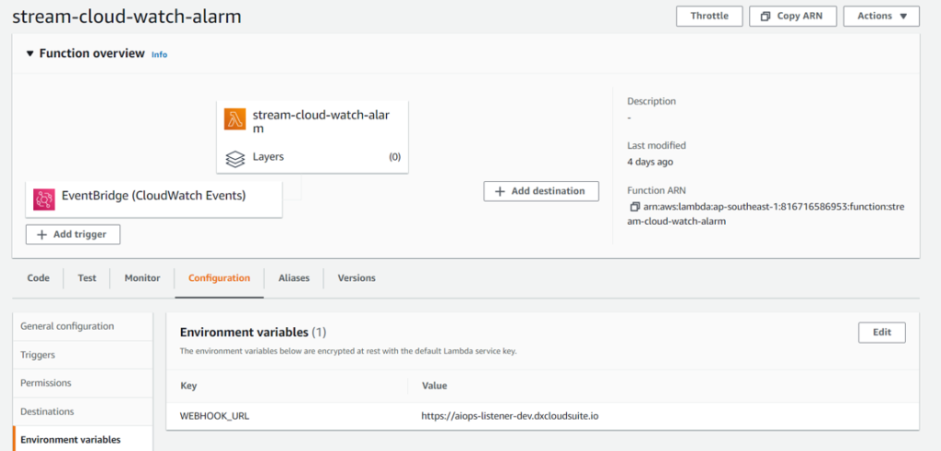Click the copy icon beside Function ARN
The height and width of the screenshot is (451, 941).
(634, 207)
